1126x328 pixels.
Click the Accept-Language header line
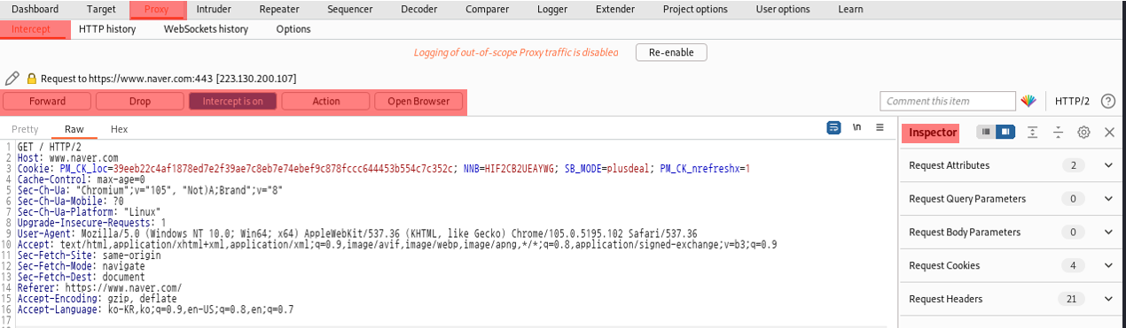155,309
